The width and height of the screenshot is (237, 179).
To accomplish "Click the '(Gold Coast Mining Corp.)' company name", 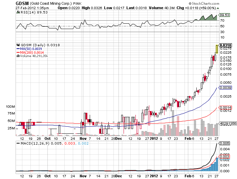I will point(51,3).
